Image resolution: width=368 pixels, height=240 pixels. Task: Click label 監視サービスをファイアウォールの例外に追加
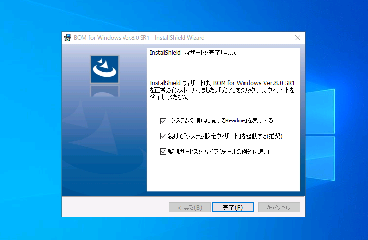(219, 152)
